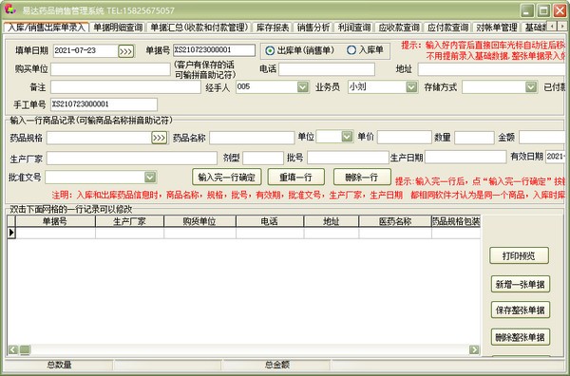The height and width of the screenshot is (376, 570).
Task: Minimize the application window
Action: (x=526, y=10)
